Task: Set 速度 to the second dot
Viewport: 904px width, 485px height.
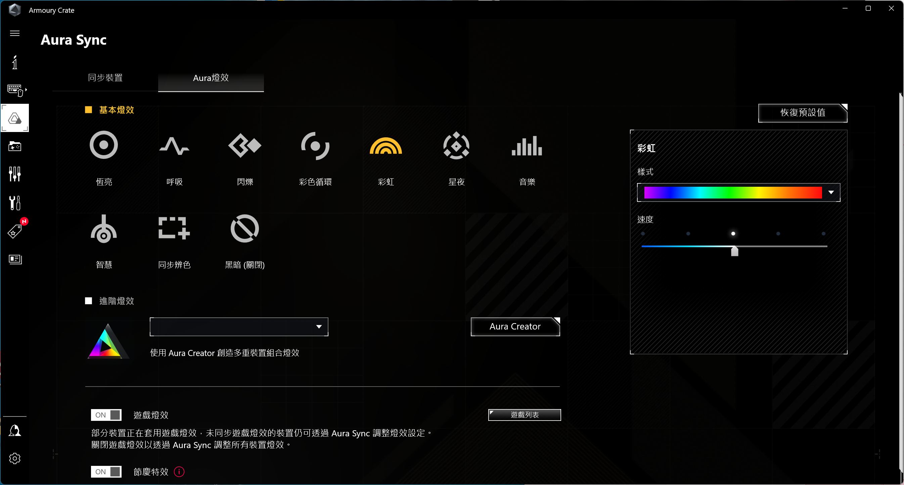Action: click(x=688, y=234)
